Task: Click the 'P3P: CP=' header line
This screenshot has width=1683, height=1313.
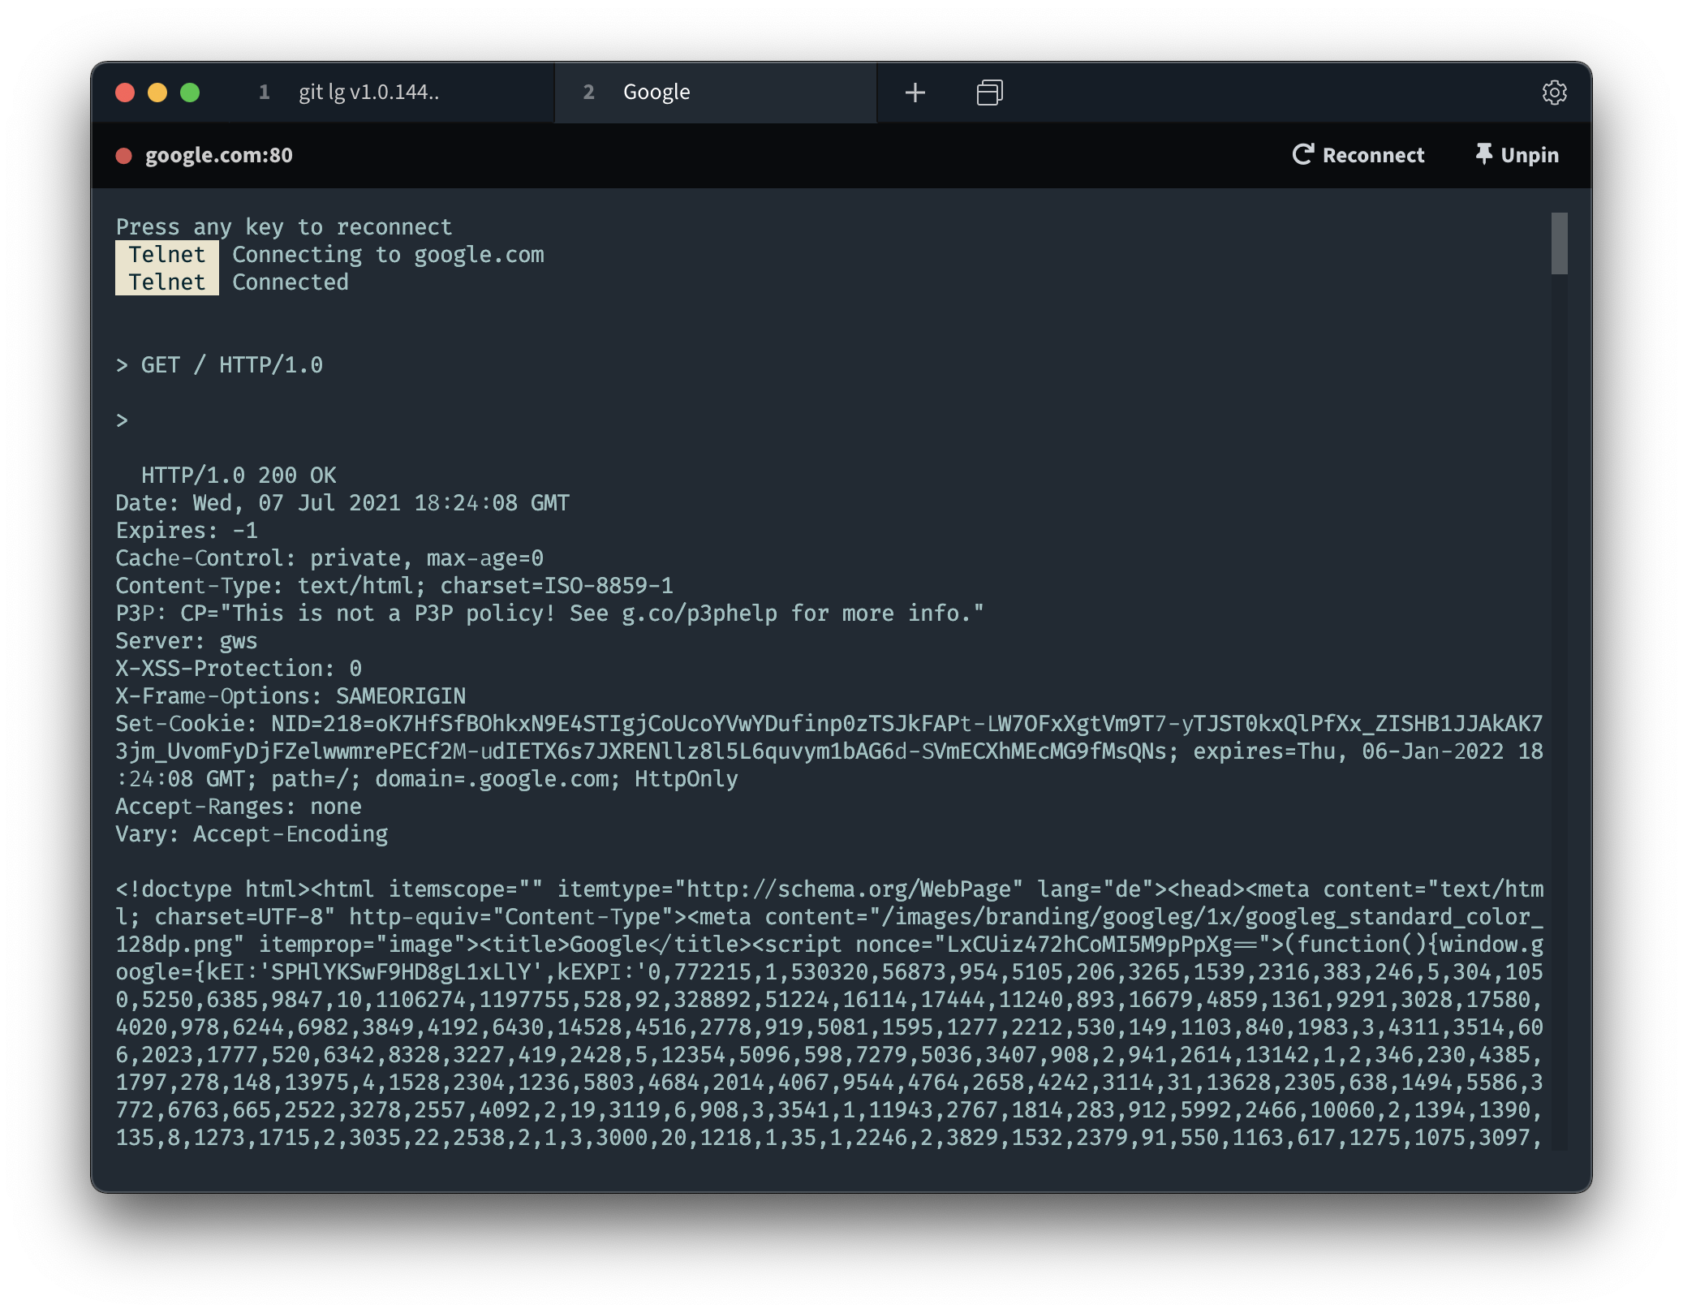Action: click(550, 613)
